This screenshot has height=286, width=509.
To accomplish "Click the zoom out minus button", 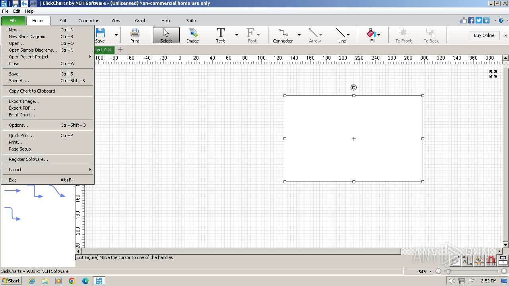I will 438,271.
